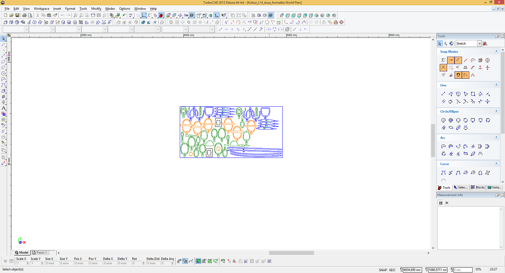Click the globe icon in Tools panel header

pos(451,43)
